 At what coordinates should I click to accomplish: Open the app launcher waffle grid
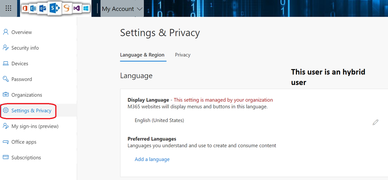click(8, 8)
